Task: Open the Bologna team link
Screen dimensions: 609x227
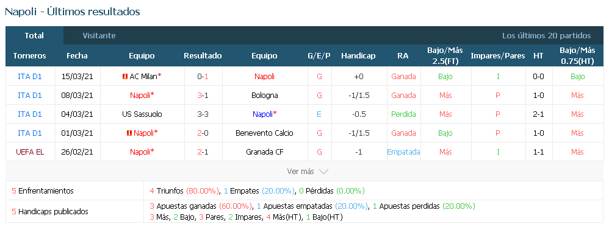Action: (264, 96)
